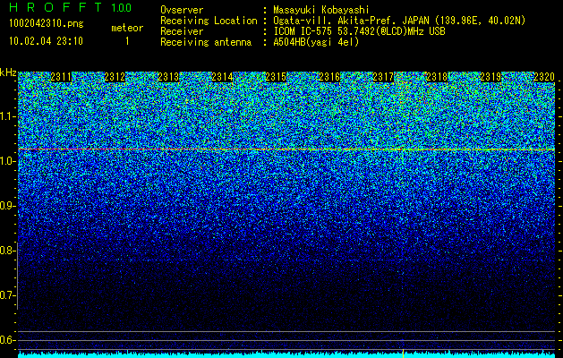Click the 2318 time marker
This screenshot has width=563, height=358.
pyautogui.click(x=437, y=77)
